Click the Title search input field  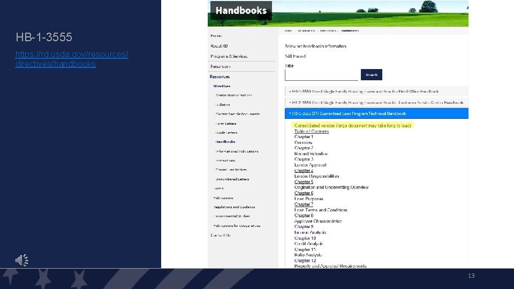tap(321, 75)
